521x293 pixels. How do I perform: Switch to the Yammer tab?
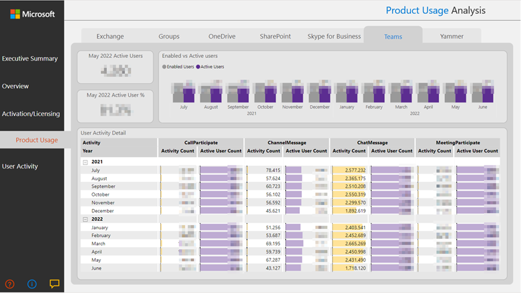[452, 37]
